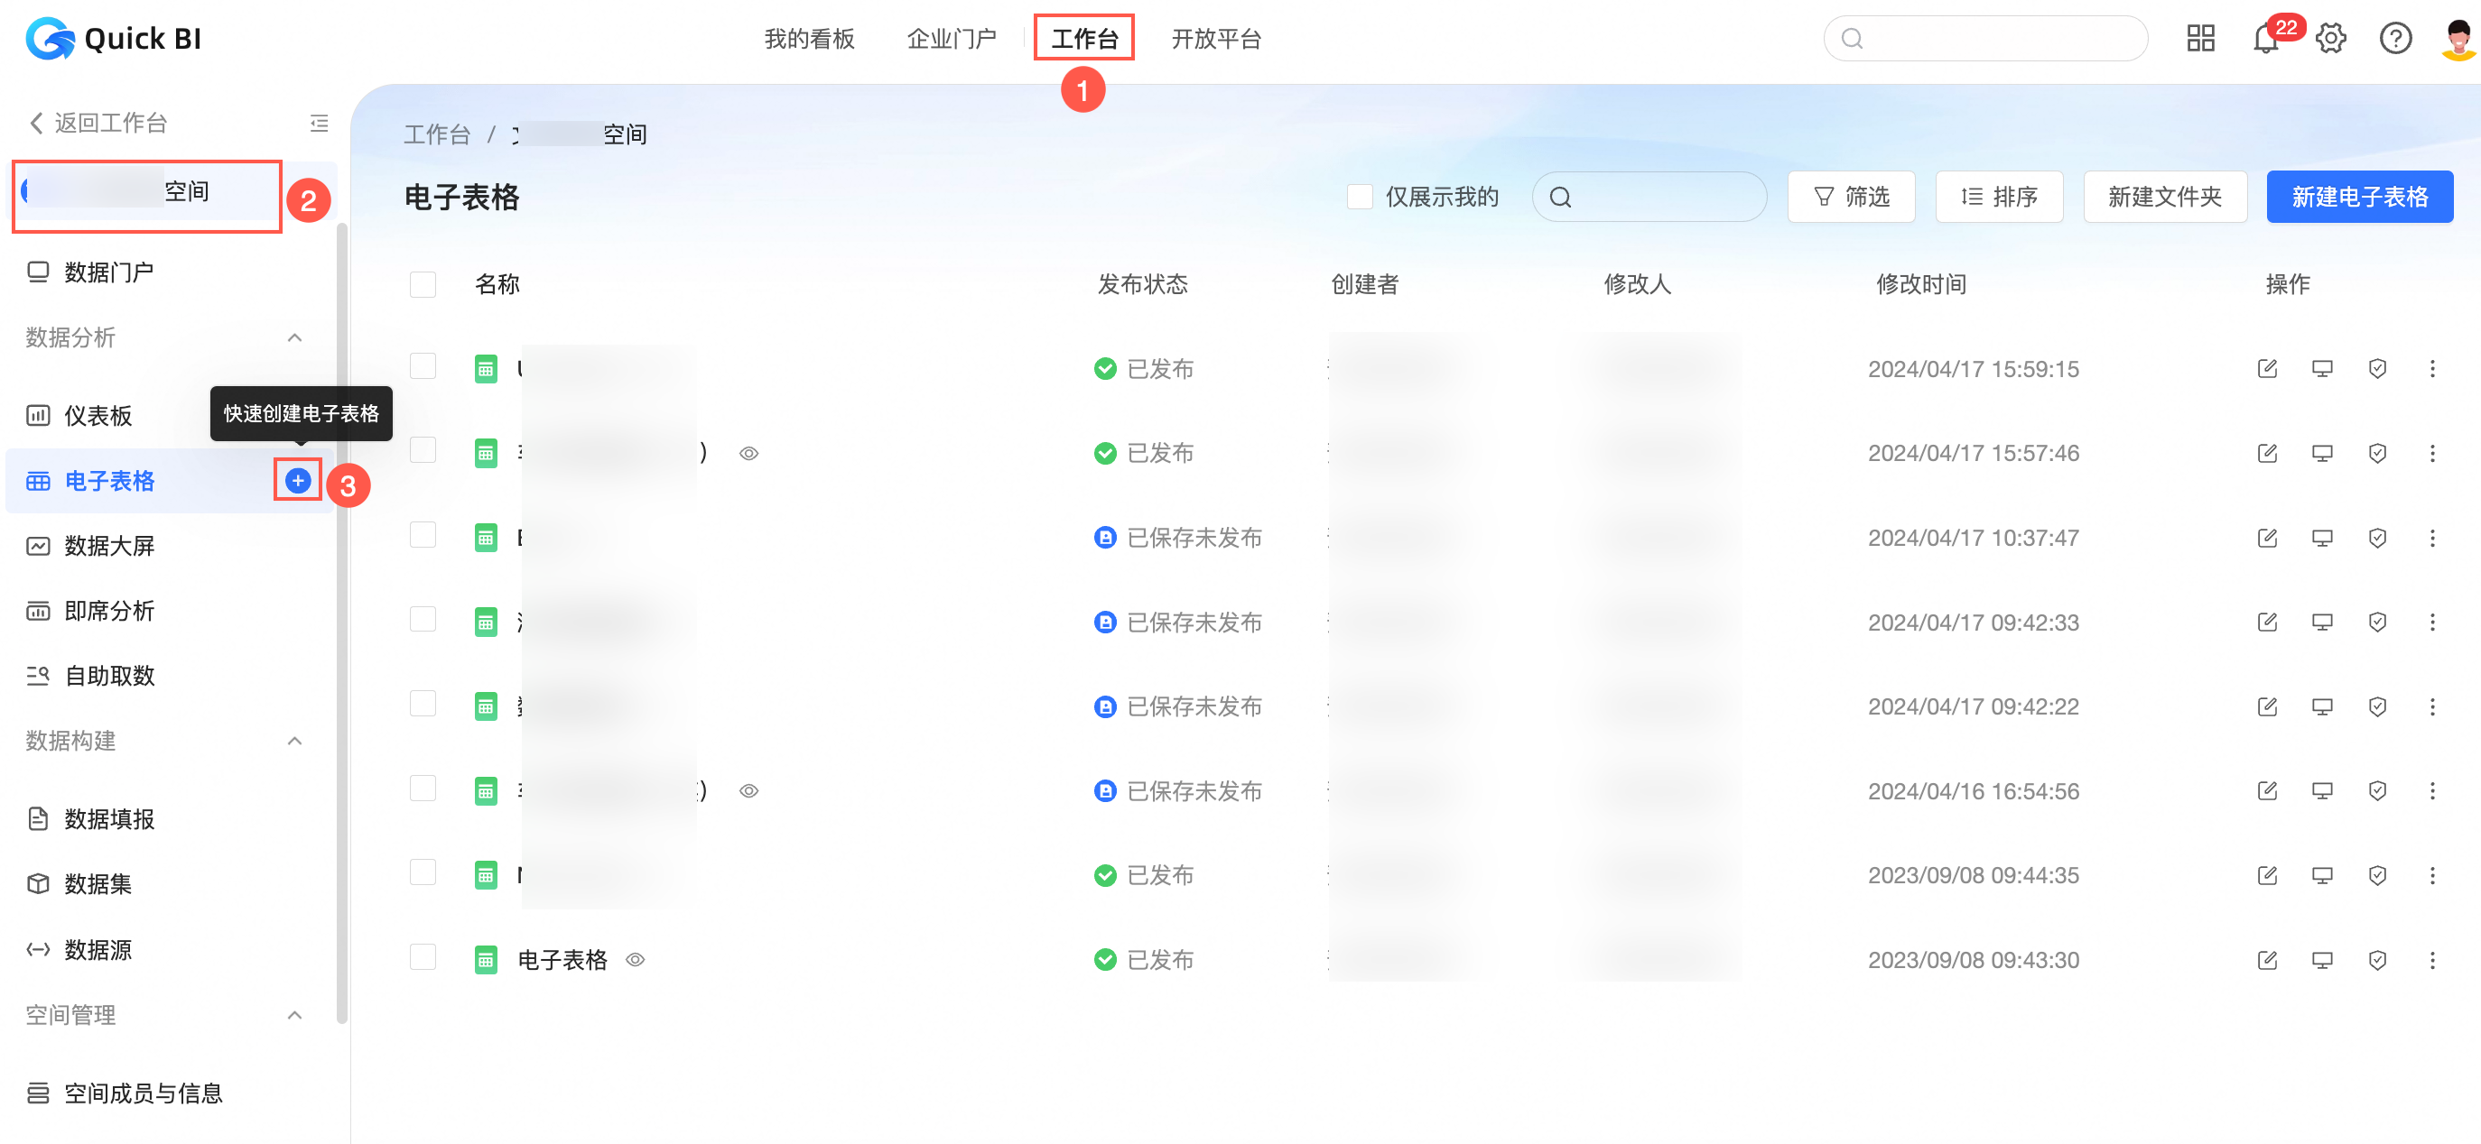Switch to 我的看板 tab
This screenshot has height=1144, width=2481.
(809, 40)
